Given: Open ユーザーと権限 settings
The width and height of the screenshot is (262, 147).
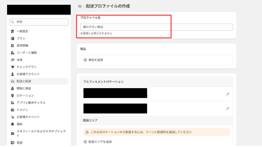Looking at the screenshot, I should pyautogui.click(x=27, y=53).
